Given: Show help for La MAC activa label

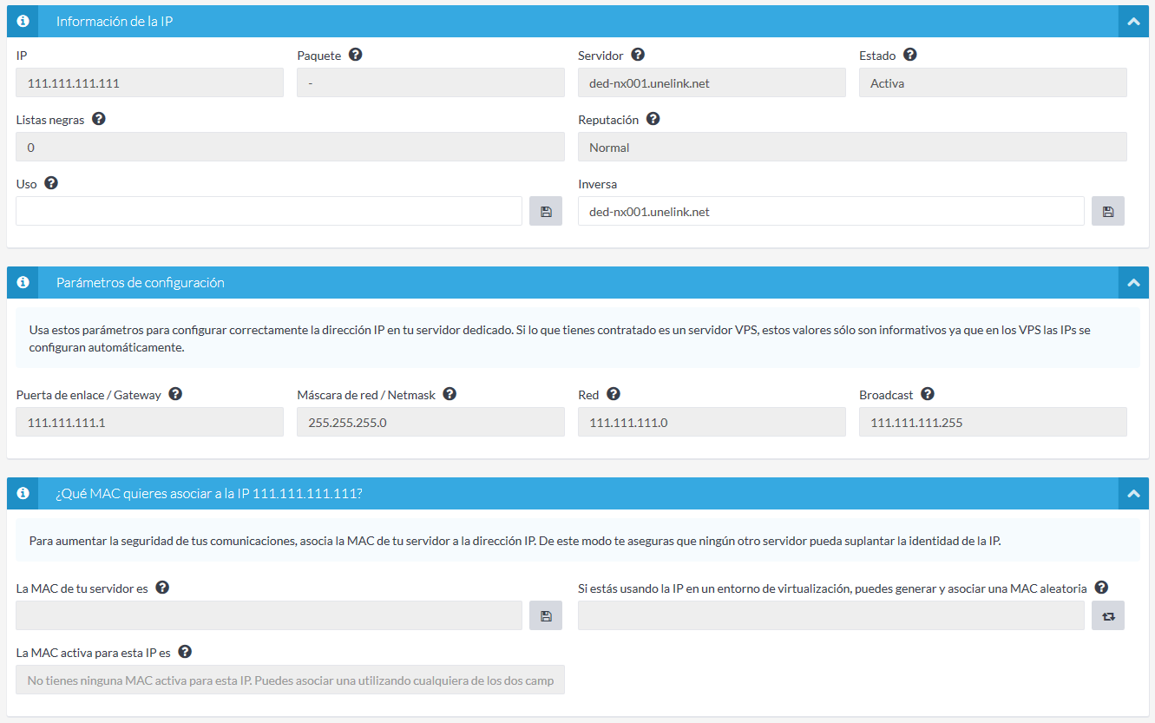Looking at the screenshot, I should (185, 652).
